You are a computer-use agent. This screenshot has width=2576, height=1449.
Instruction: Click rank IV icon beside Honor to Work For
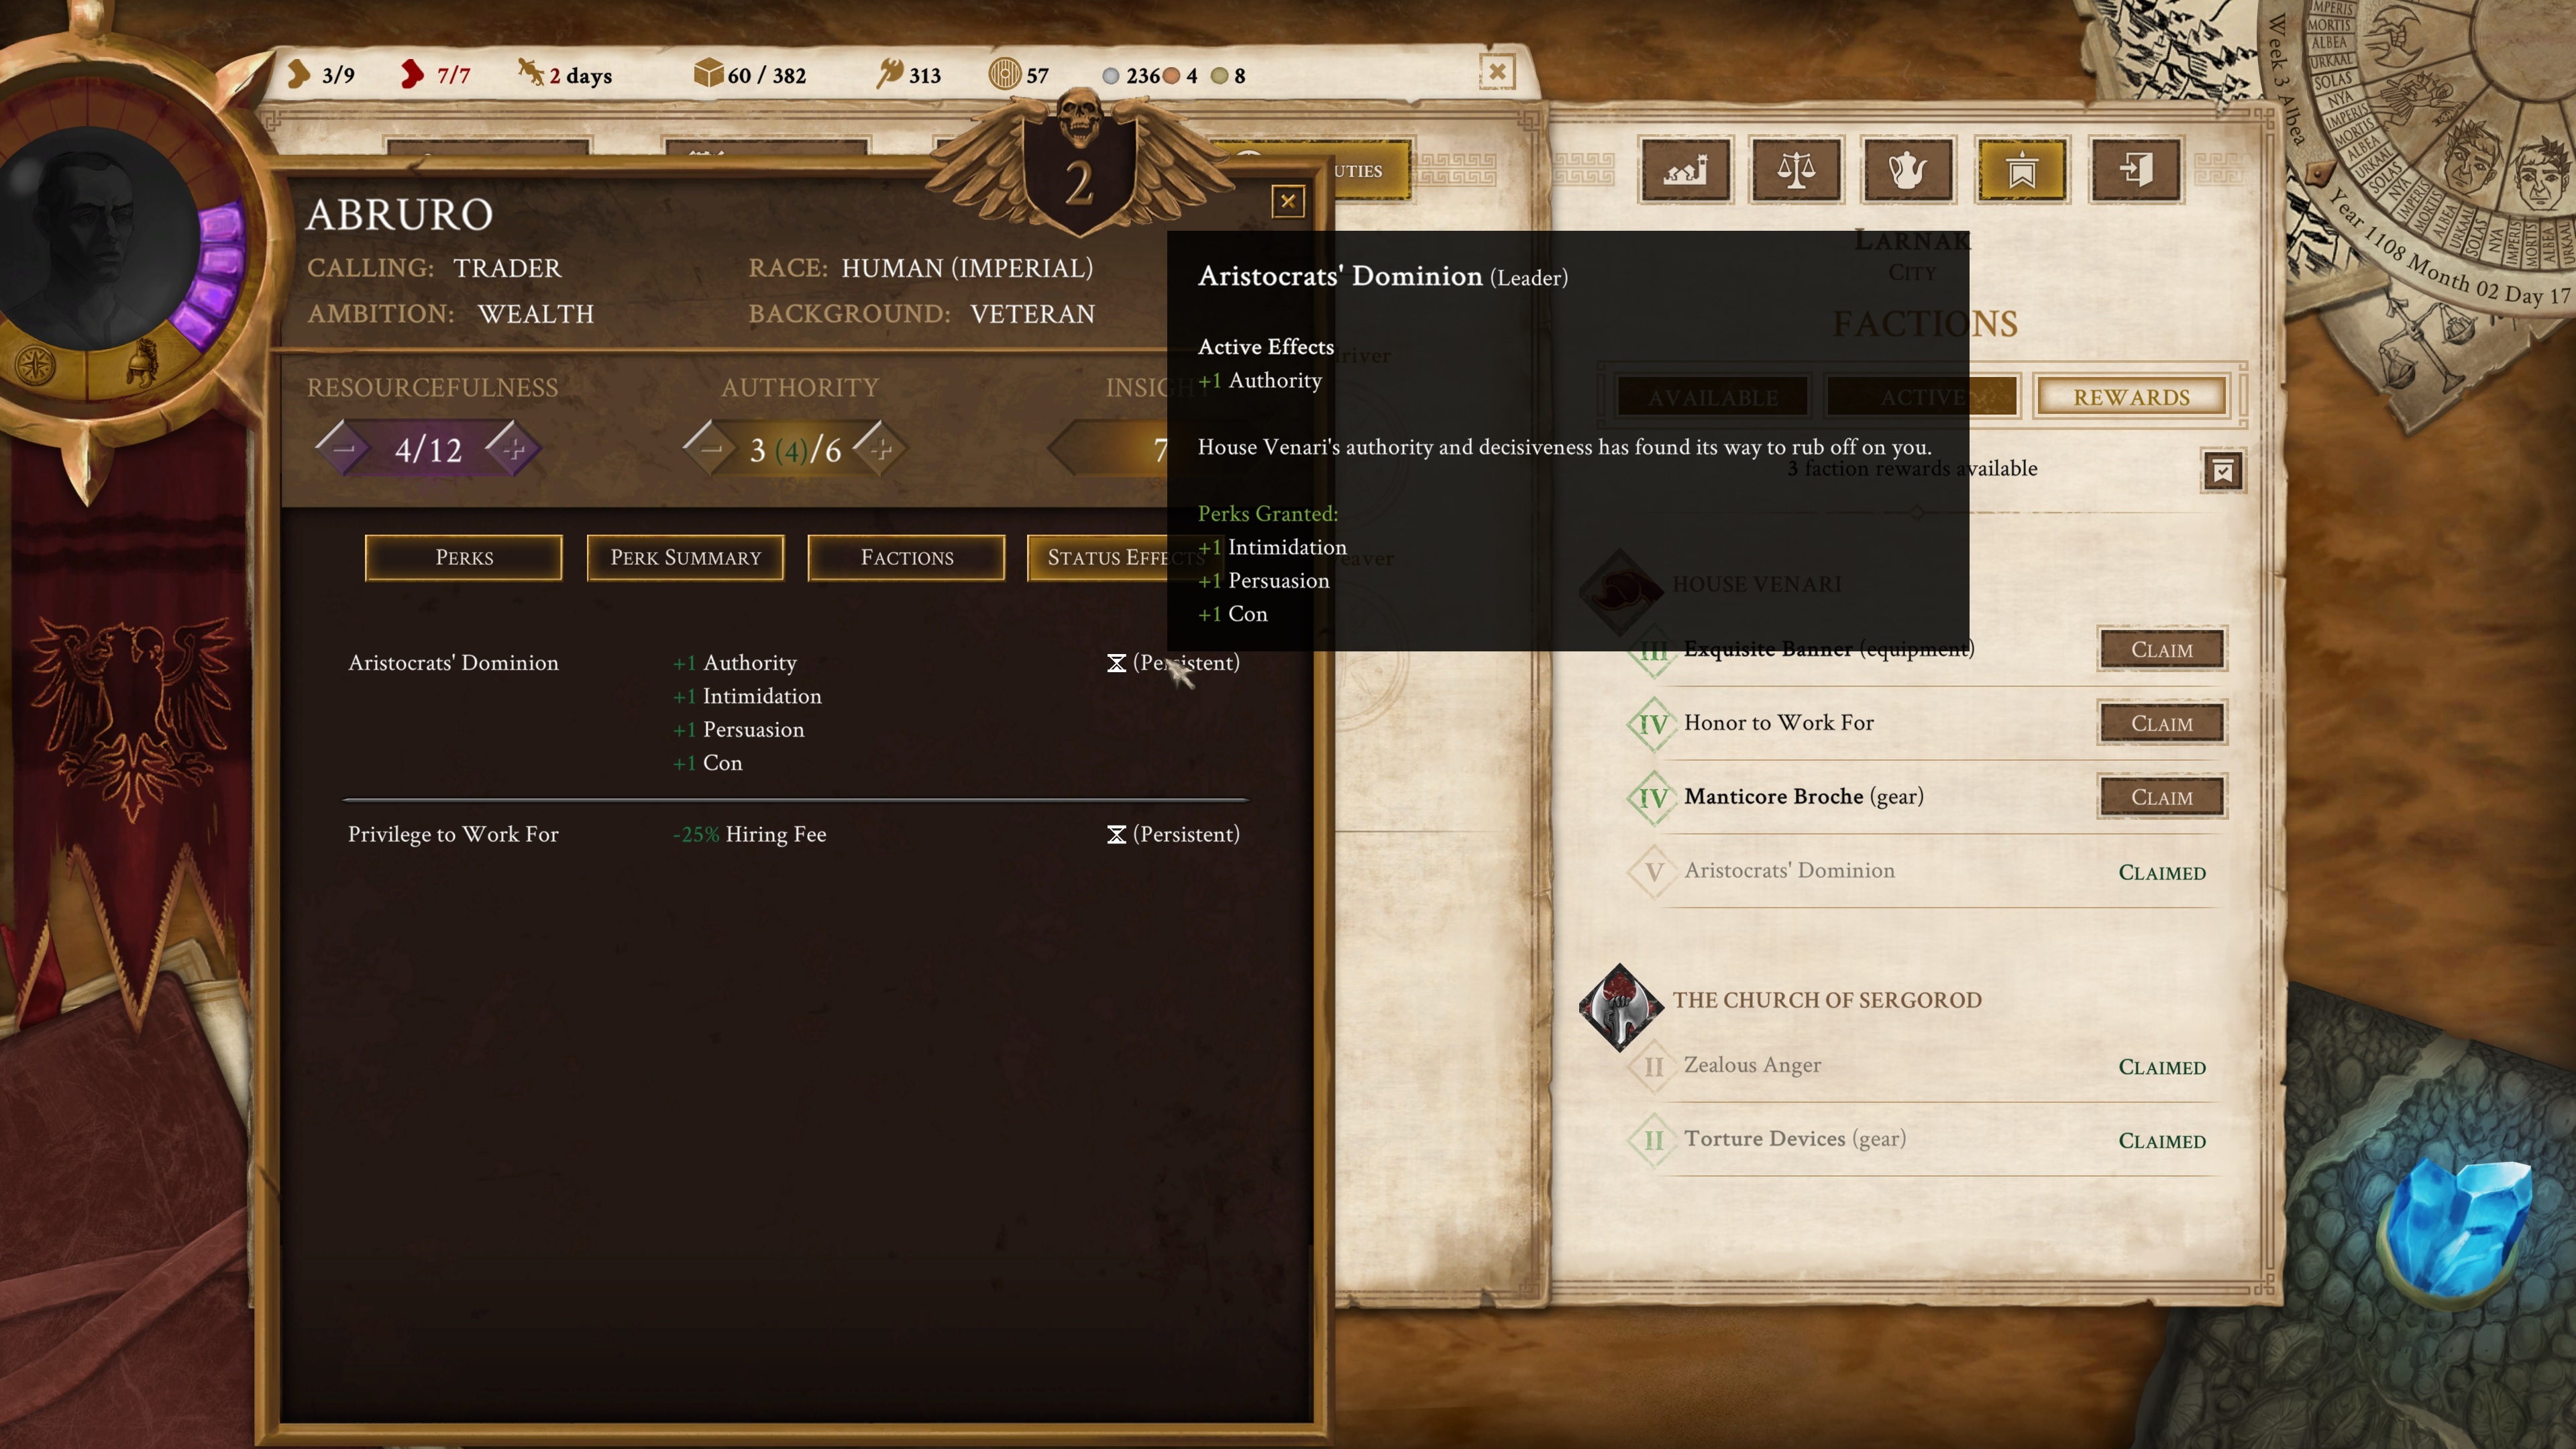1653,724
